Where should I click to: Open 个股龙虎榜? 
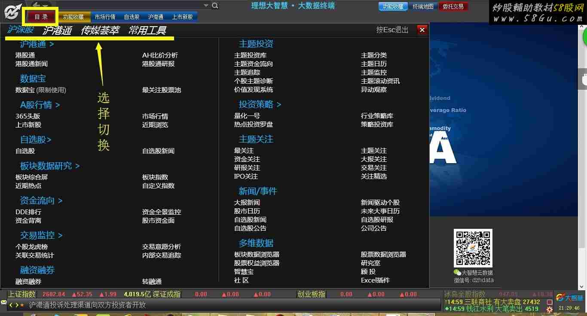pyautogui.click(x=31, y=246)
